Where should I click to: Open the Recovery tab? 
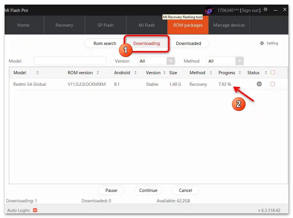(x=64, y=25)
